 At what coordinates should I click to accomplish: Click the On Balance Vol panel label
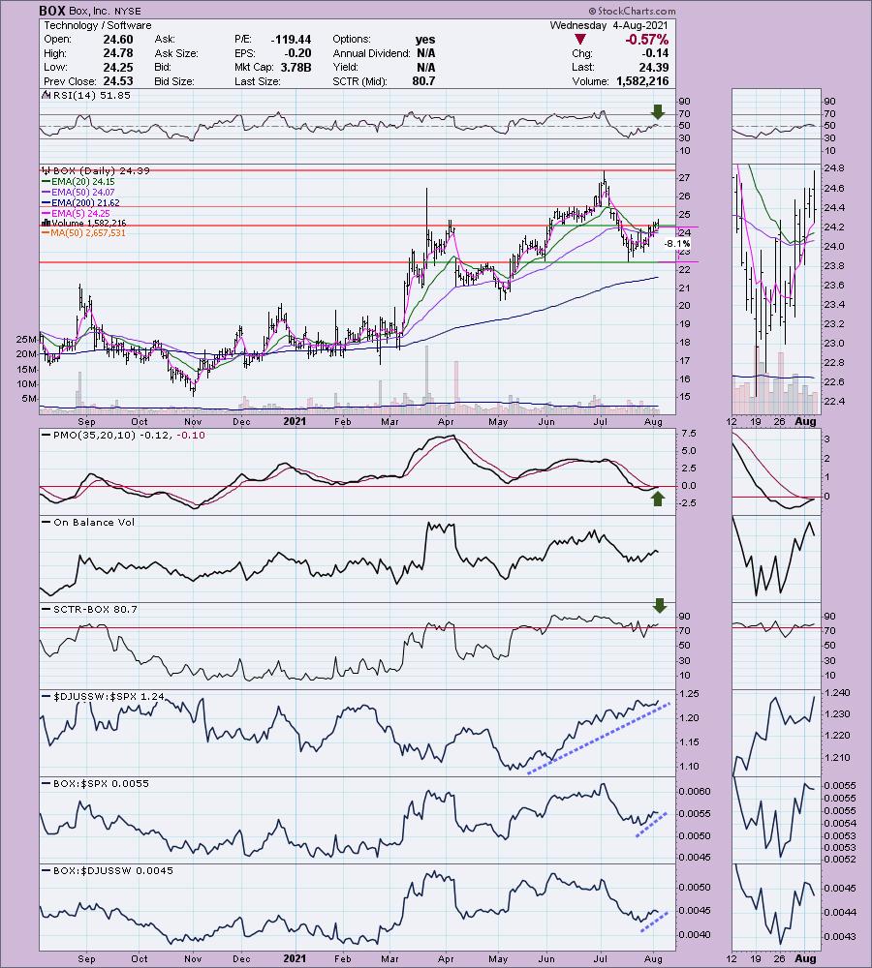click(93, 522)
